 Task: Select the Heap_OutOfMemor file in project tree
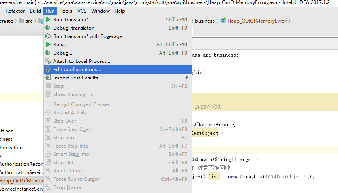tap(22, 181)
